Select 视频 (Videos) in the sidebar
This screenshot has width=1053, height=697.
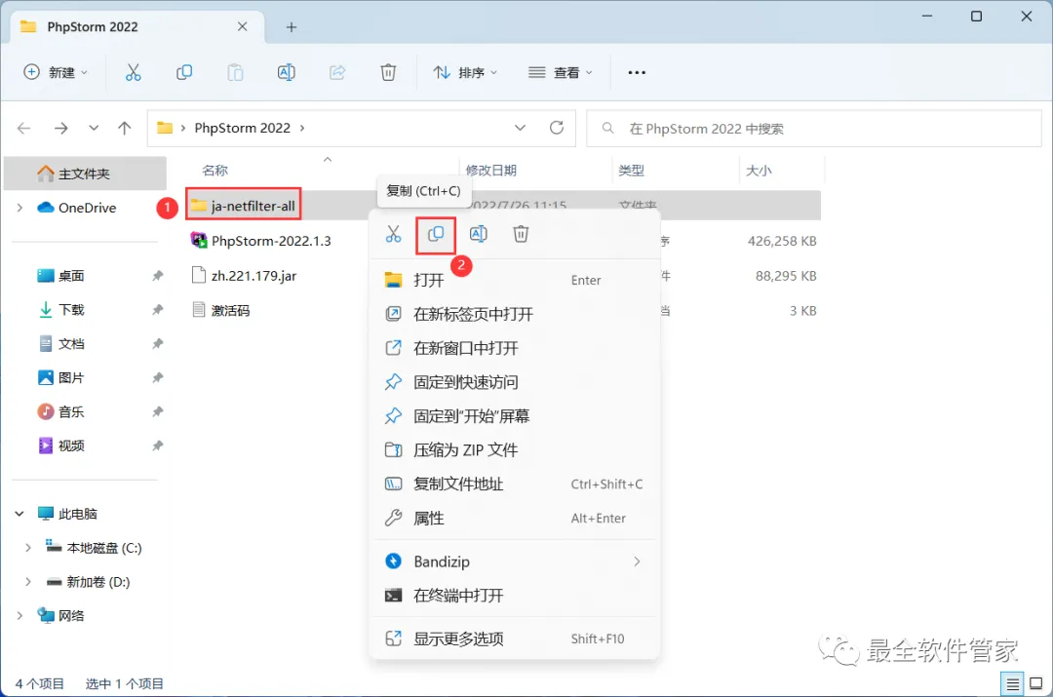coord(71,445)
